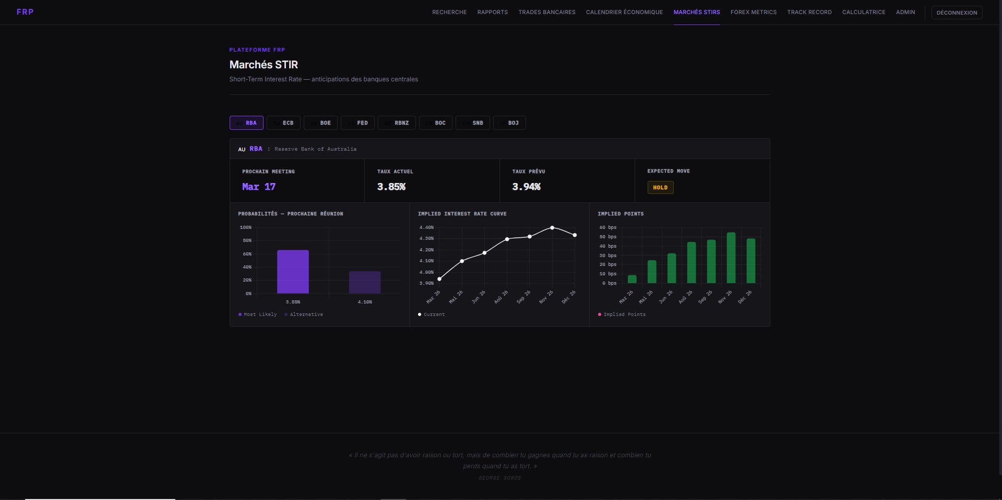The height and width of the screenshot is (500, 1002).
Task: Switch to the ECB central bank tab
Action: pyautogui.click(x=283, y=123)
